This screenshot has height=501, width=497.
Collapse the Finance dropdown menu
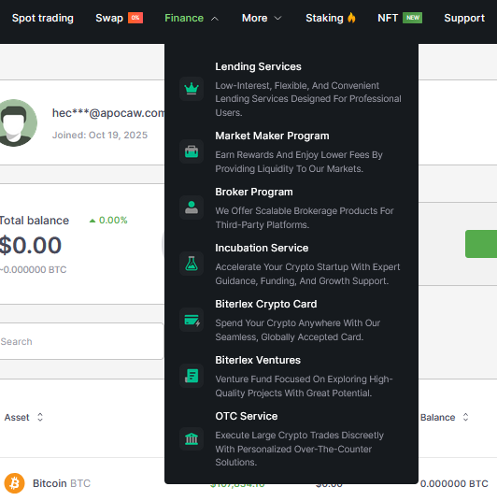click(192, 18)
